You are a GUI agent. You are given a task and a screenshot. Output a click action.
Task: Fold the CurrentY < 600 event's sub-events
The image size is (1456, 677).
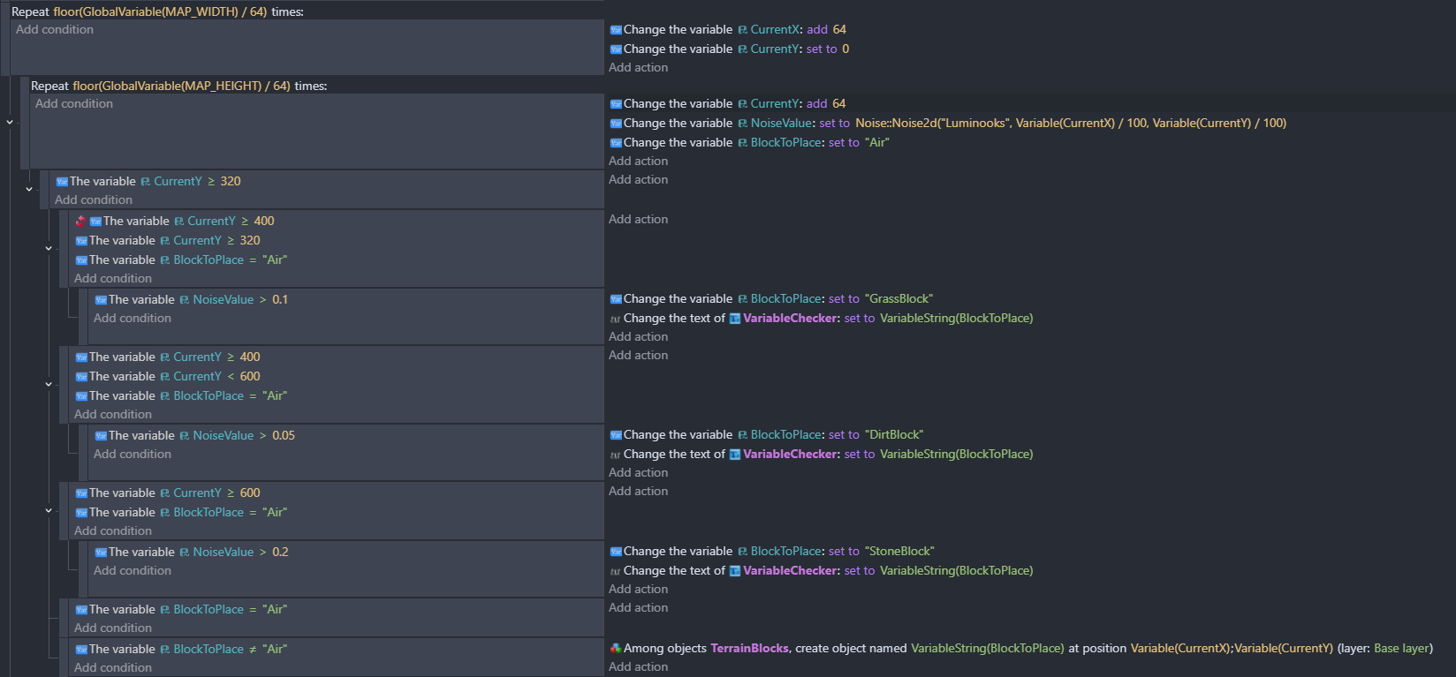tap(49, 384)
